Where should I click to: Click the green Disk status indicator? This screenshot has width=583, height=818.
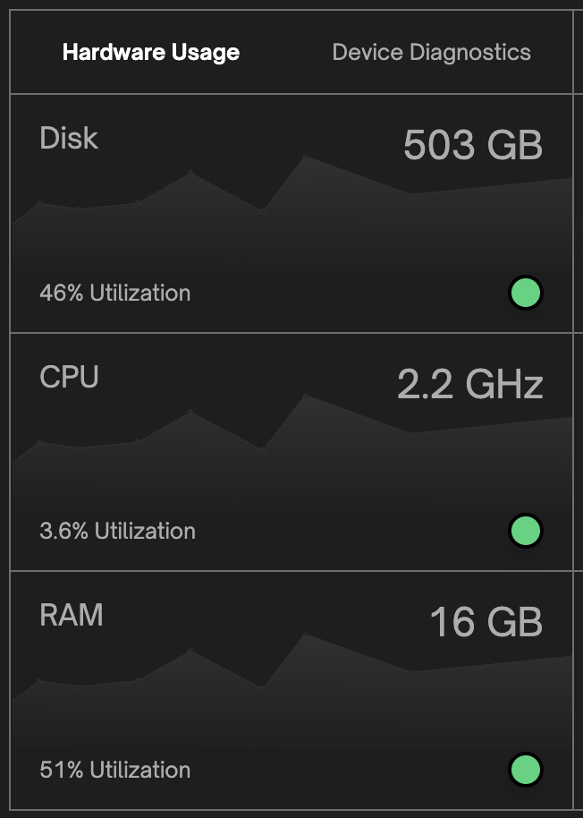pos(526,293)
